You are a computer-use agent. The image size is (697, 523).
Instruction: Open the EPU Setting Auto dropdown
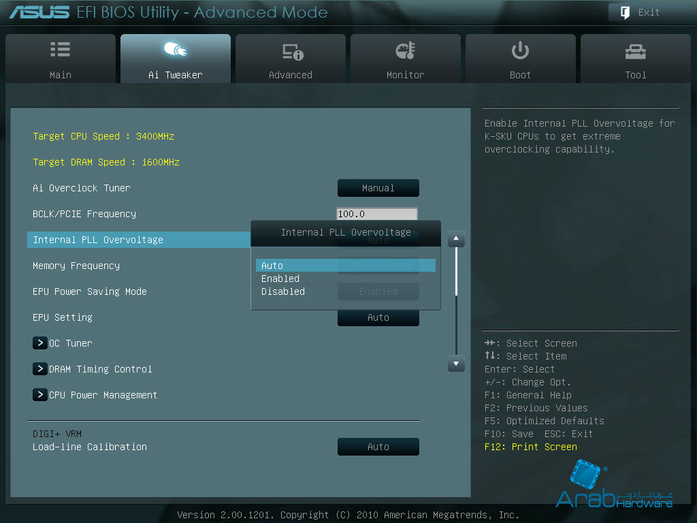coord(378,317)
